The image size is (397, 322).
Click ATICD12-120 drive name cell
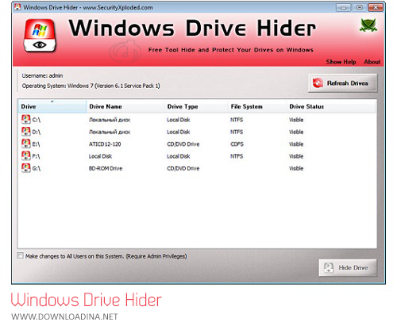pos(105,144)
